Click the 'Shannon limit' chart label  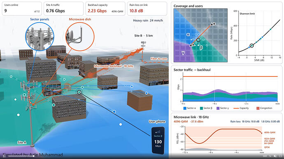tap(247, 14)
